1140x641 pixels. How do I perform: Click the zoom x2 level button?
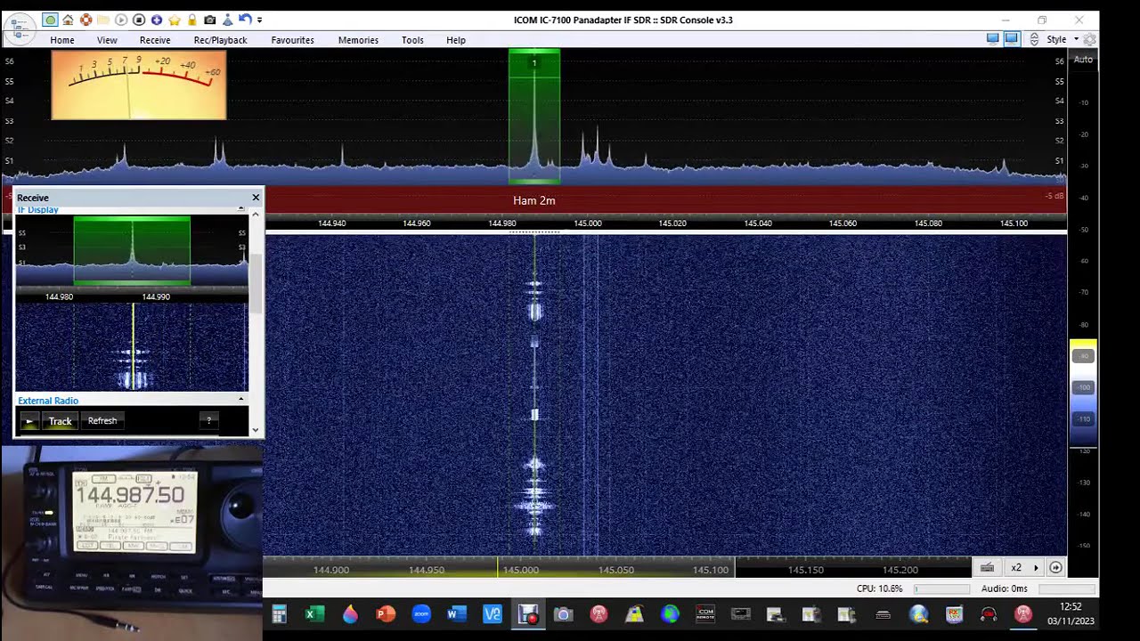coord(1016,567)
